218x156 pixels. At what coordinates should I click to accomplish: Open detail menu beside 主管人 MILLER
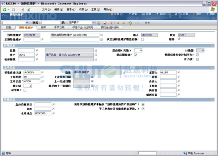pos(179,72)
